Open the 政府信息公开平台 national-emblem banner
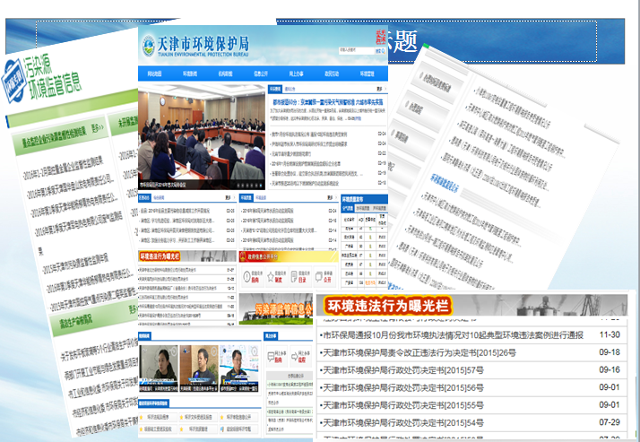Viewport: 640px width, 442px height. [x=289, y=256]
